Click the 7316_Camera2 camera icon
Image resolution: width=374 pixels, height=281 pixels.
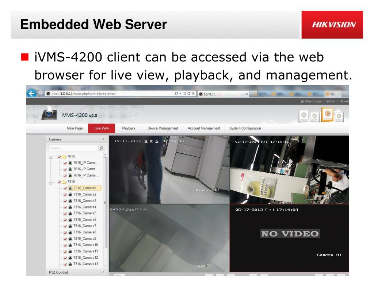70,195
